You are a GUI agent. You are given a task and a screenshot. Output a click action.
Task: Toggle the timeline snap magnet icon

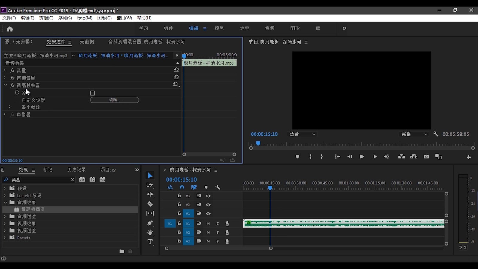pyautogui.click(x=182, y=187)
